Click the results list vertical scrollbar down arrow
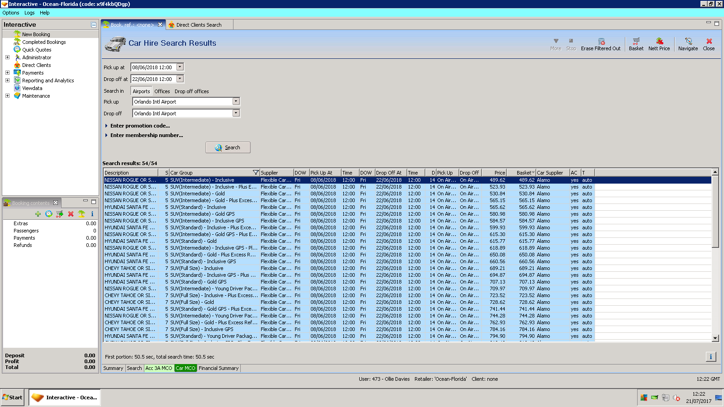The image size is (724, 407). [715, 338]
